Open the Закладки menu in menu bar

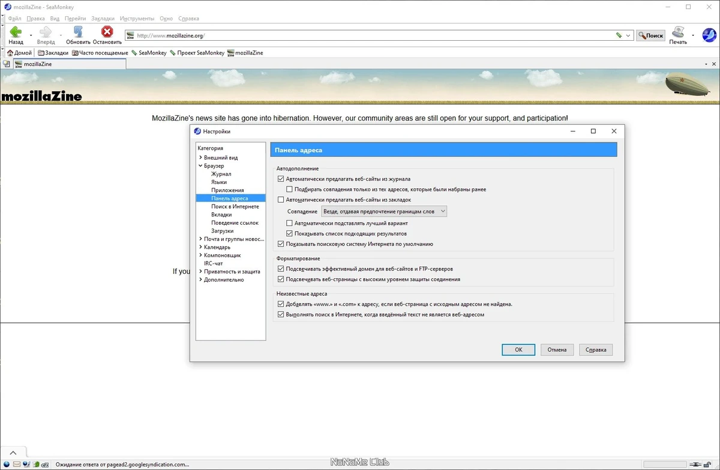coord(103,19)
